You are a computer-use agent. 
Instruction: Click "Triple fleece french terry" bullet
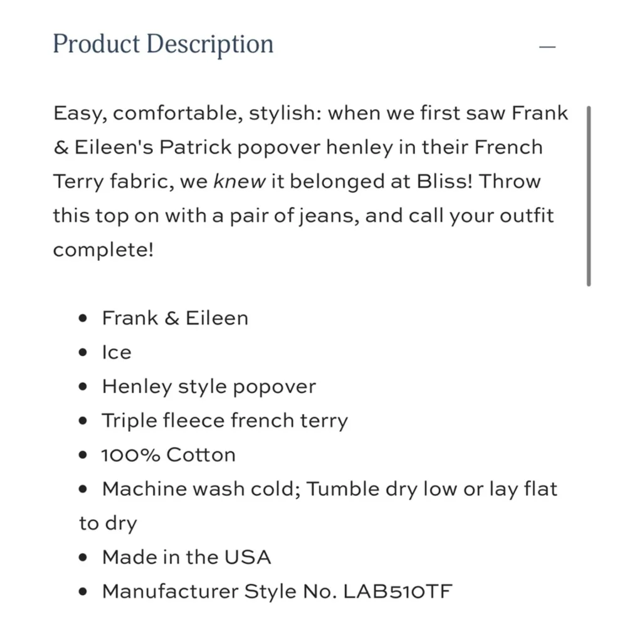tap(224, 420)
